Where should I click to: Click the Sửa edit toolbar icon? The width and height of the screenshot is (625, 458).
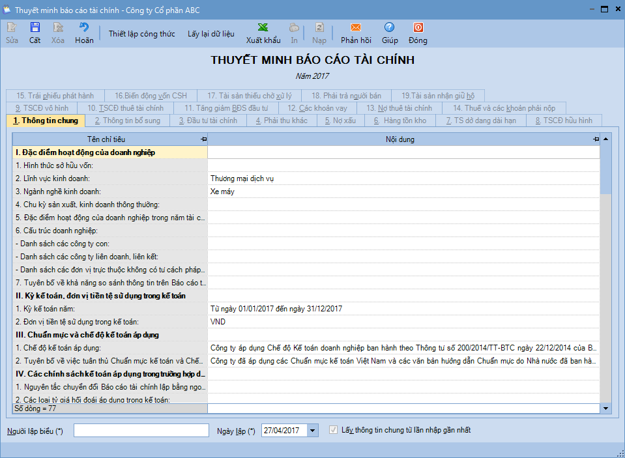click(12, 27)
